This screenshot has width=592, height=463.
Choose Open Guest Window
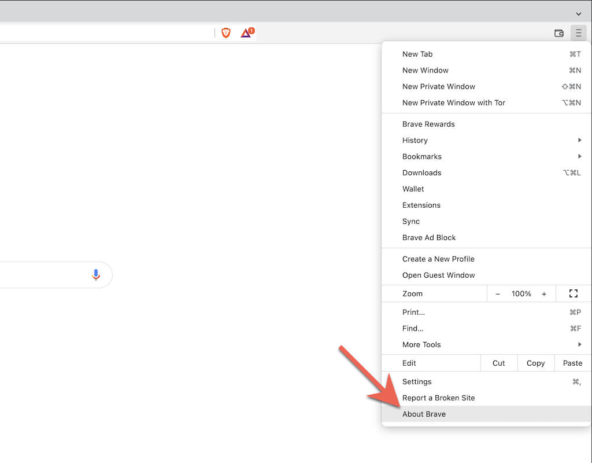486,275
